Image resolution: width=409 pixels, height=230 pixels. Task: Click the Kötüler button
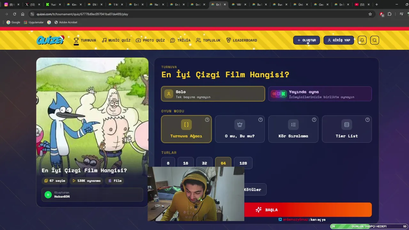click(x=254, y=189)
